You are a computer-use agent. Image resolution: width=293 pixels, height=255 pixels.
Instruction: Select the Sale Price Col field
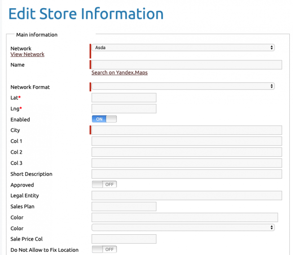click(124, 239)
